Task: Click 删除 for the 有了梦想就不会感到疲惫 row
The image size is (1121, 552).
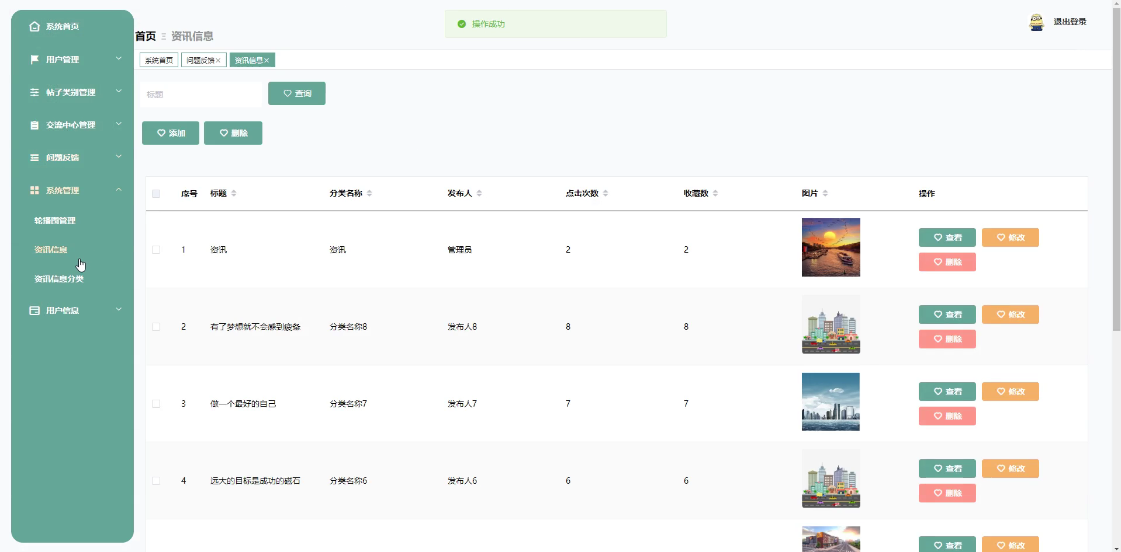Action: pos(947,339)
